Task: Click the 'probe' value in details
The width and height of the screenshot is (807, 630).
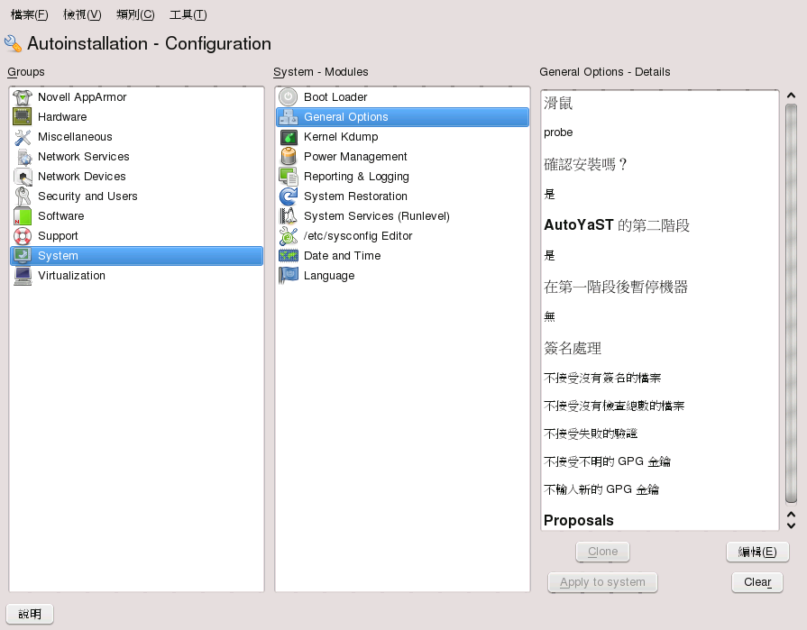Action: pyautogui.click(x=558, y=132)
